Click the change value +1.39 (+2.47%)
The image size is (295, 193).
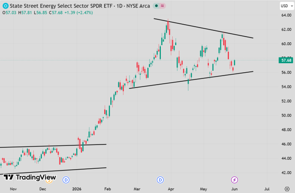click(79, 13)
